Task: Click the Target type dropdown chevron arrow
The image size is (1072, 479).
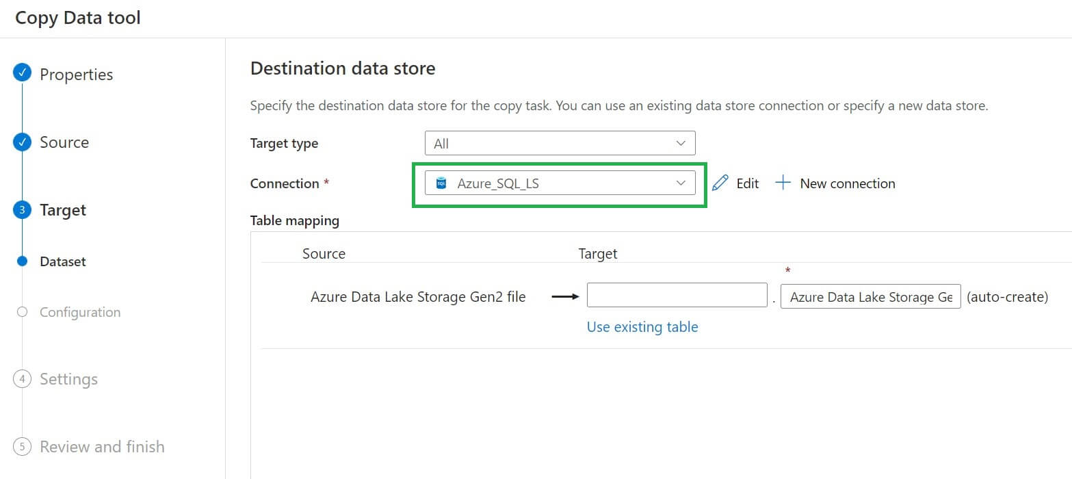Action: (x=680, y=144)
